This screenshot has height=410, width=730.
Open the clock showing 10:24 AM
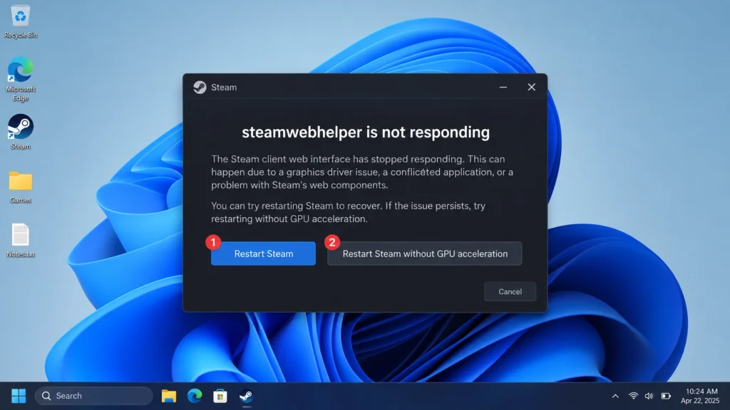point(700,396)
